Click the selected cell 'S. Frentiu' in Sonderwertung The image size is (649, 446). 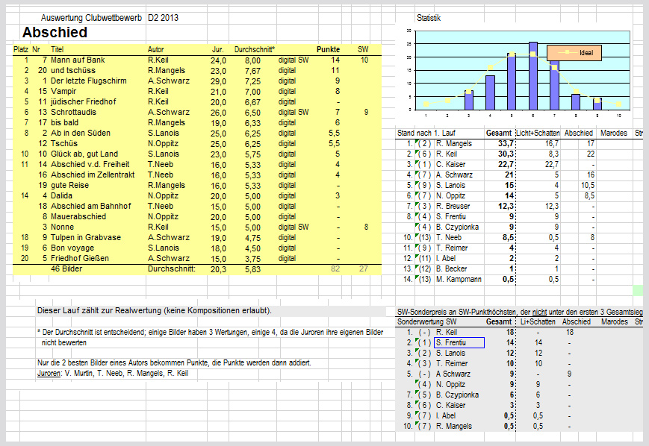(459, 342)
